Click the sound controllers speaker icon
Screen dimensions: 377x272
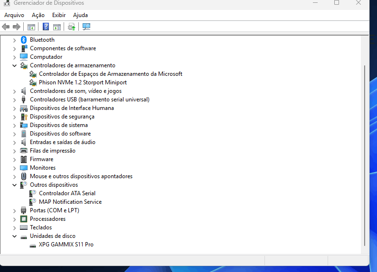pos(23,91)
